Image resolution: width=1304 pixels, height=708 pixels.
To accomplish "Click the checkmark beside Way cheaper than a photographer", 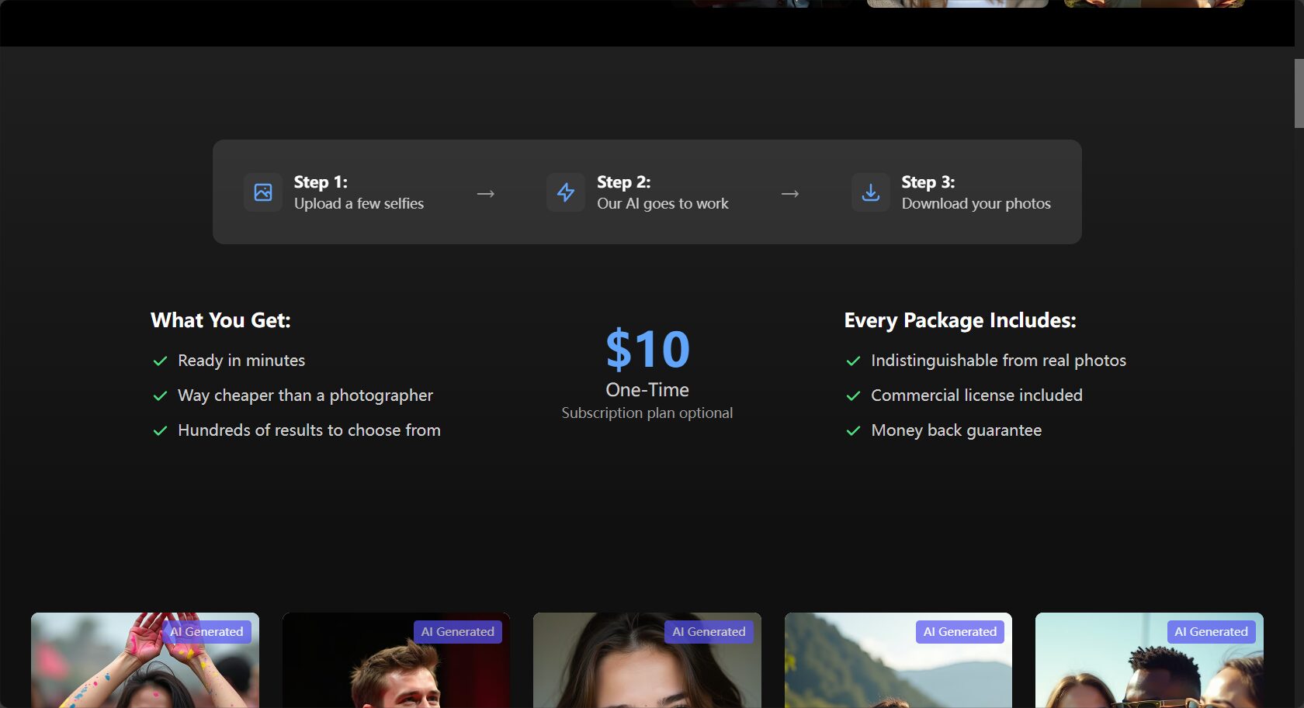I will tap(161, 396).
